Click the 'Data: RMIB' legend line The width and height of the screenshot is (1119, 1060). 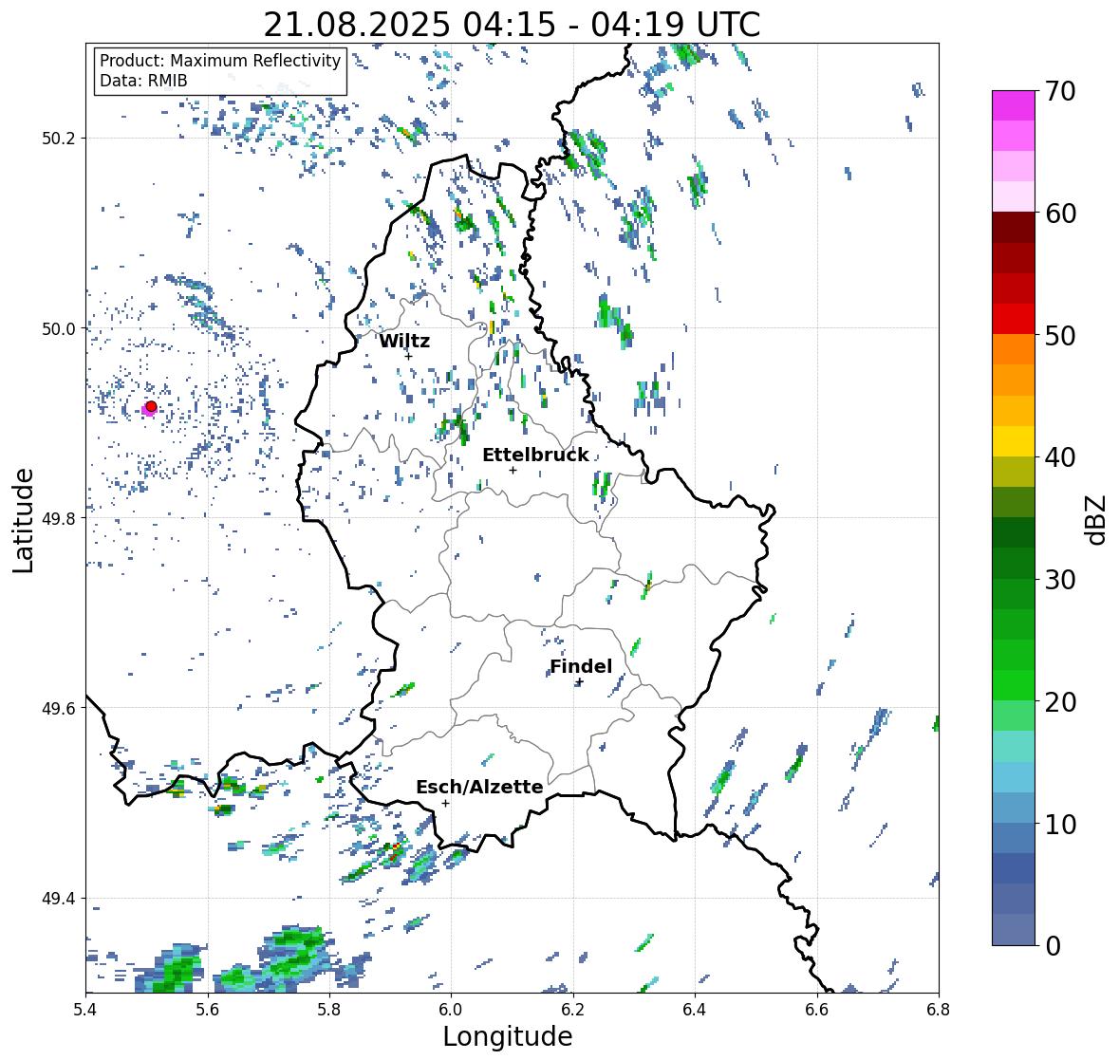coord(143,81)
